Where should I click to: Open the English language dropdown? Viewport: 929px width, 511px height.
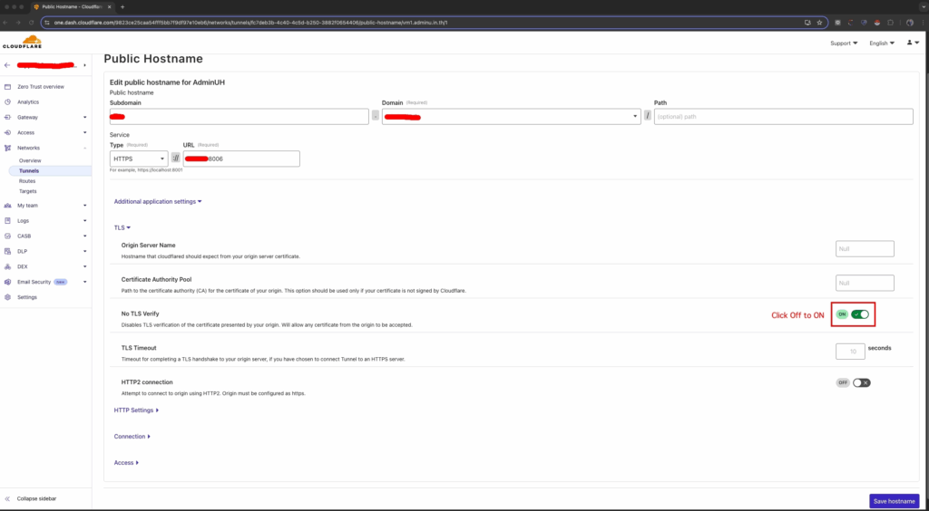pos(882,43)
